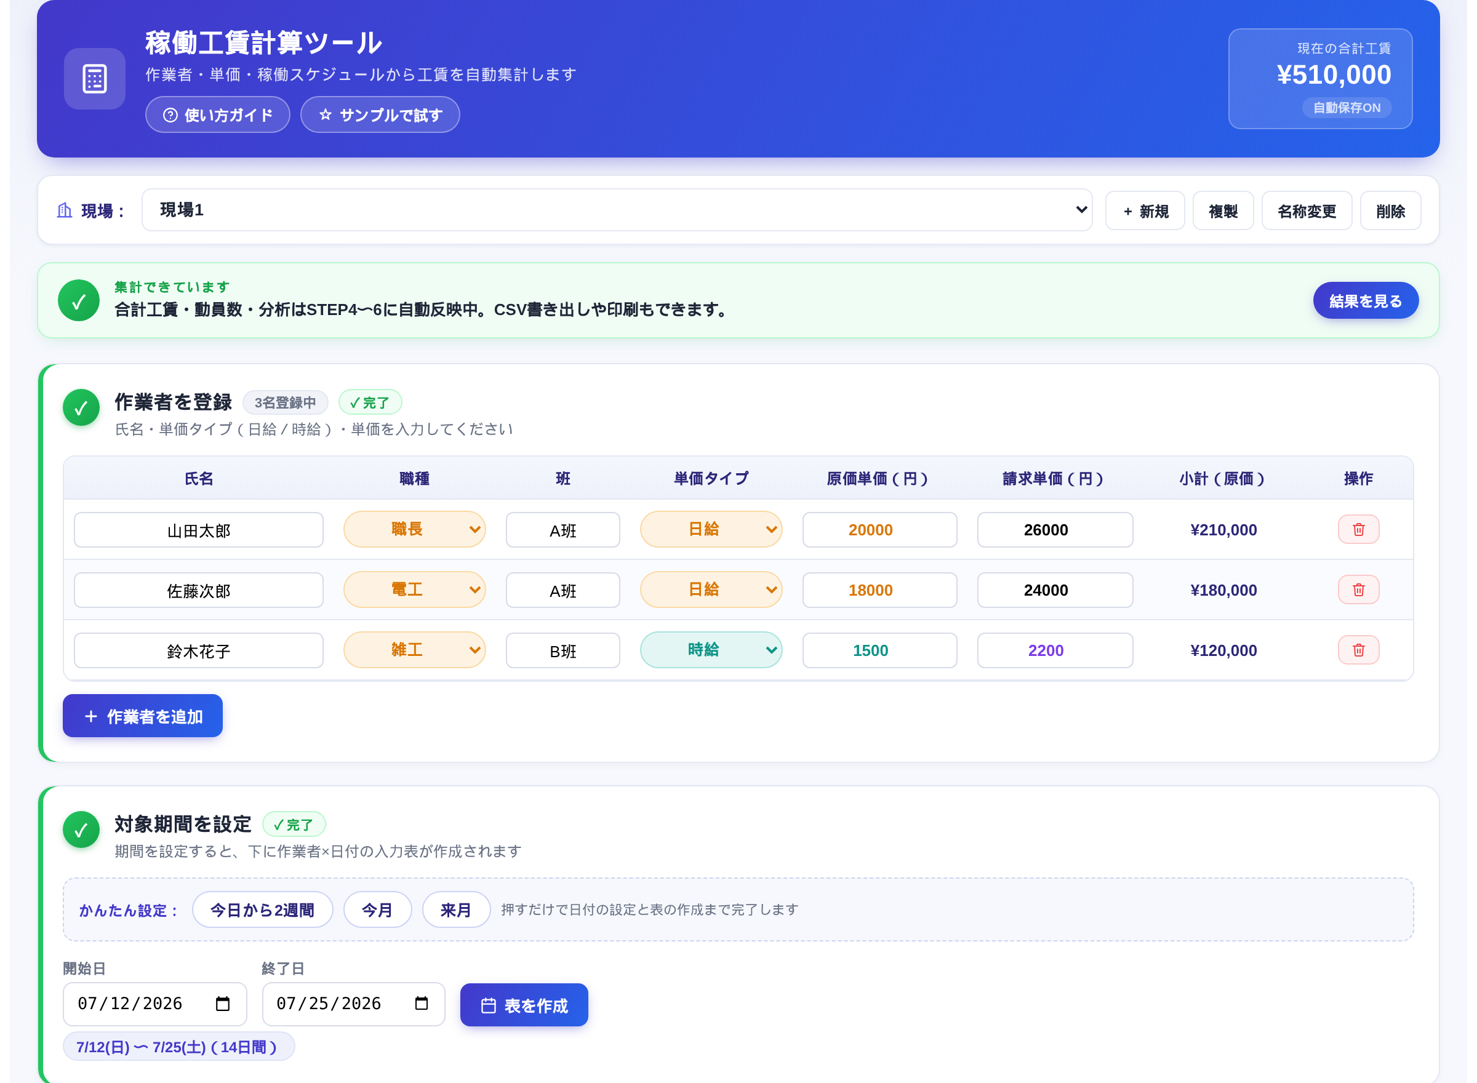Click the 開始日 date field 07/12/2026
1477x1083 pixels.
click(154, 1004)
